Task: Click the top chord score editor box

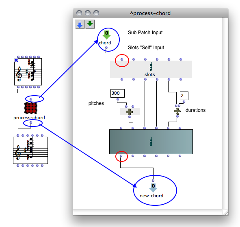Action: click(28, 72)
